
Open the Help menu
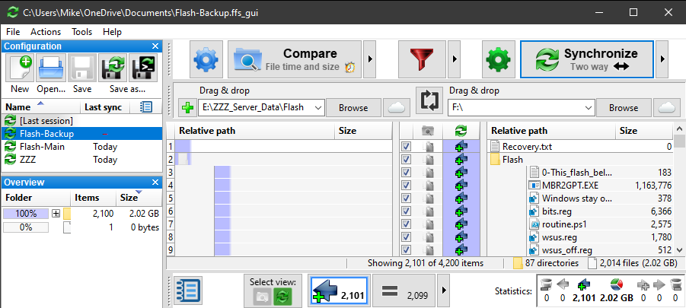[112, 32]
